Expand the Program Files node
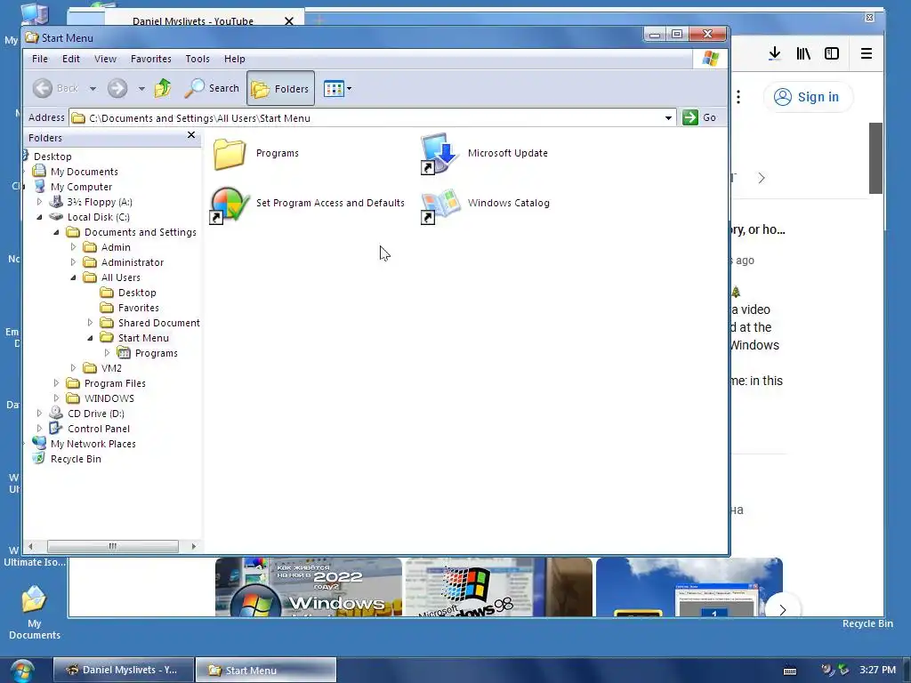911x683 pixels. [56, 382]
